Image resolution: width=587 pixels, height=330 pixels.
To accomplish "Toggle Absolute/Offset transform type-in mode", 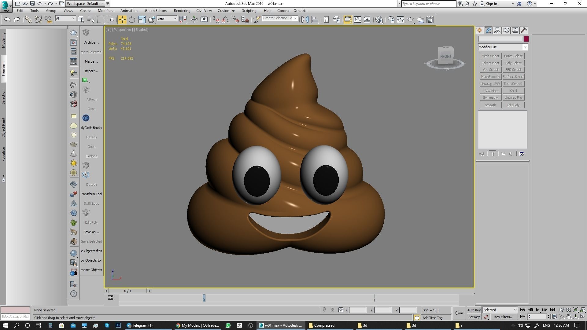I will (x=341, y=310).
